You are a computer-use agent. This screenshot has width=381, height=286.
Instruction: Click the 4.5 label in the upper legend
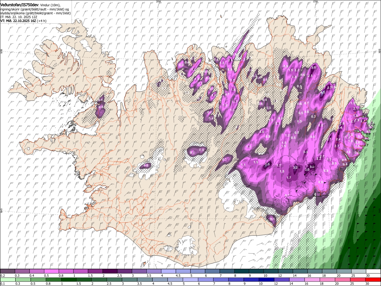[178, 276]
